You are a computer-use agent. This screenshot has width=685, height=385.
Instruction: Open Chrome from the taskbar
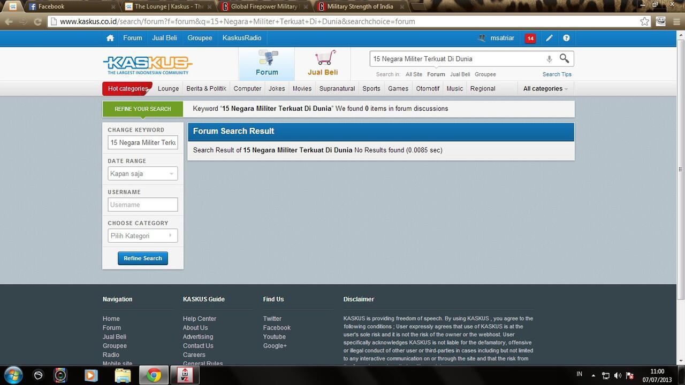(x=154, y=375)
